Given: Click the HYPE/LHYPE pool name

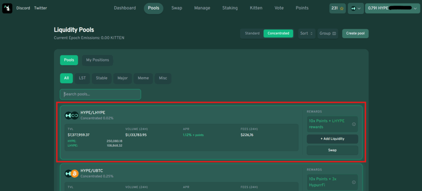Looking at the screenshot, I should pyautogui.click(x=93, y=113).
